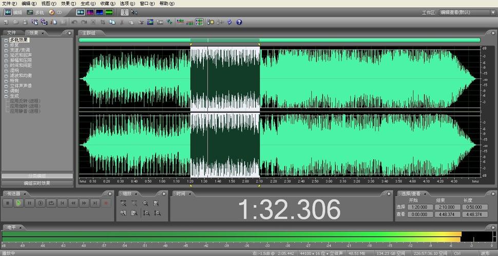Select the spectral pan display icon
This screenshot has height=256, width=498.
pos(100,12)
